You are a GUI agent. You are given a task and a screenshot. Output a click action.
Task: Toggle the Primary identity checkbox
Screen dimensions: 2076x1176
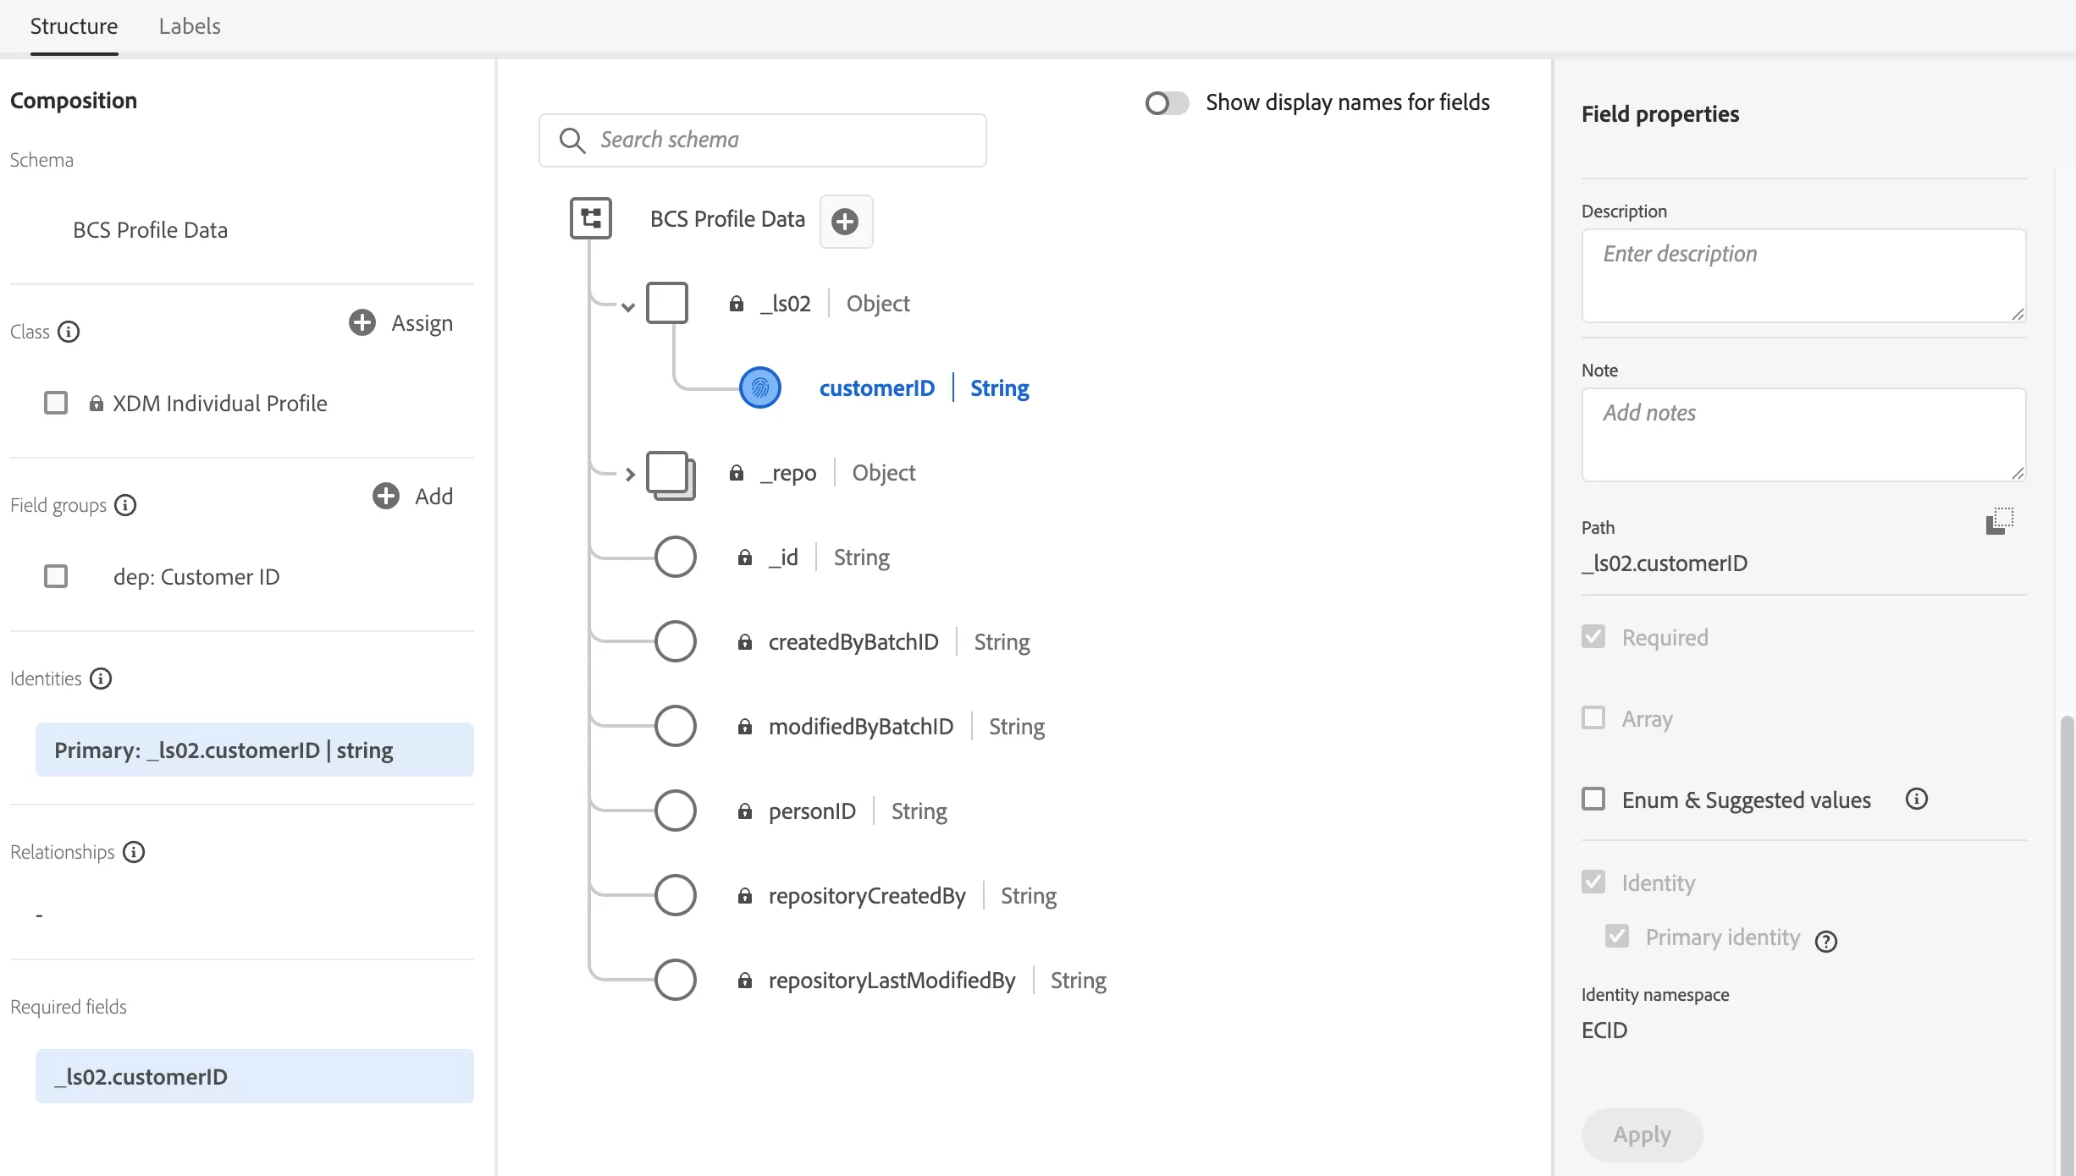point(1617,936)
